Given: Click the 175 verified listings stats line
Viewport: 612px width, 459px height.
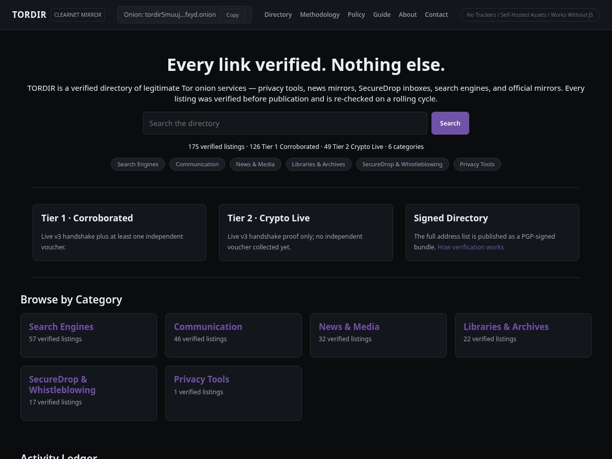Looking at the screenshot, I should click(306, 147).
